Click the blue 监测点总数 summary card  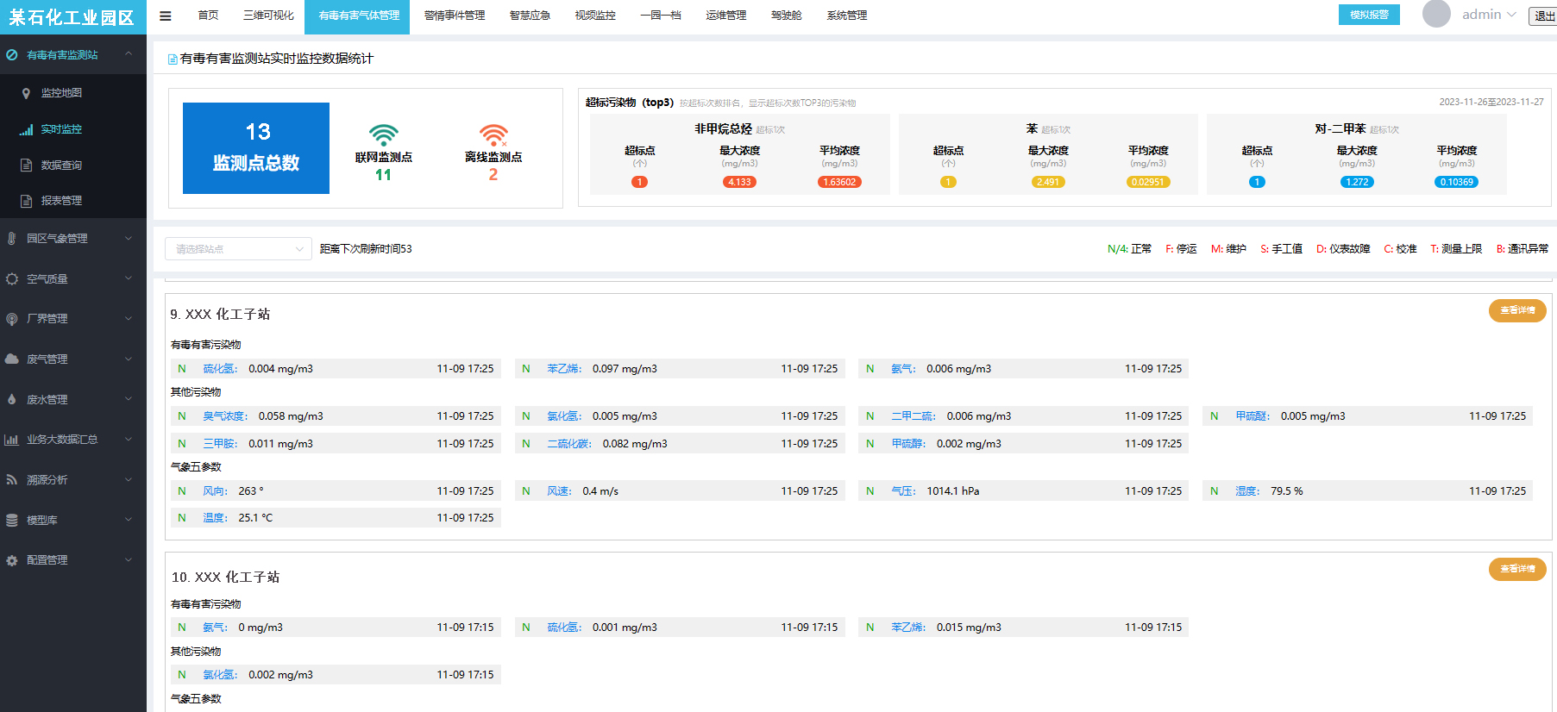click(x=256, y=148)
